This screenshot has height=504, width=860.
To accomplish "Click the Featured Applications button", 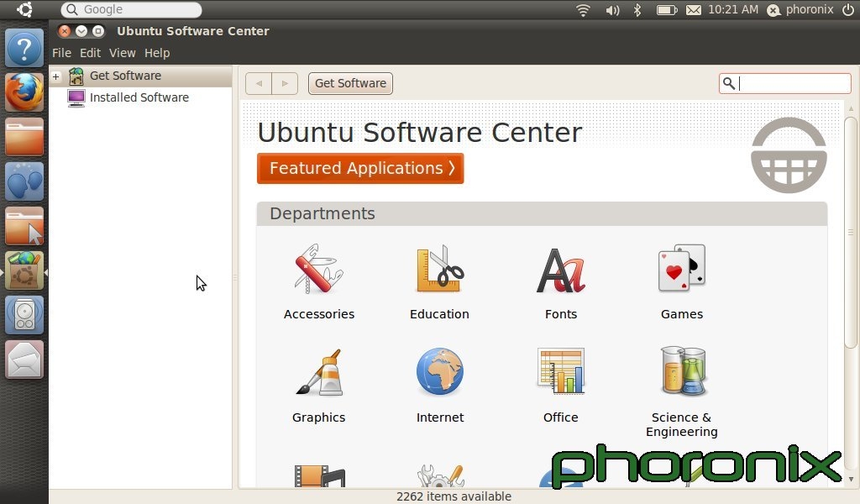I will pos(360,168).
